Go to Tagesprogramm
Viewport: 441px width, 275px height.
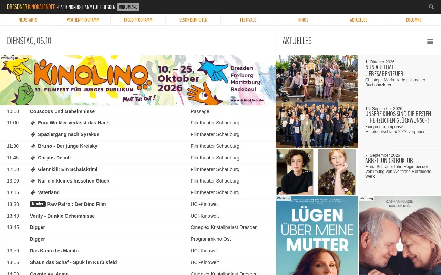[x=138, y=20]
